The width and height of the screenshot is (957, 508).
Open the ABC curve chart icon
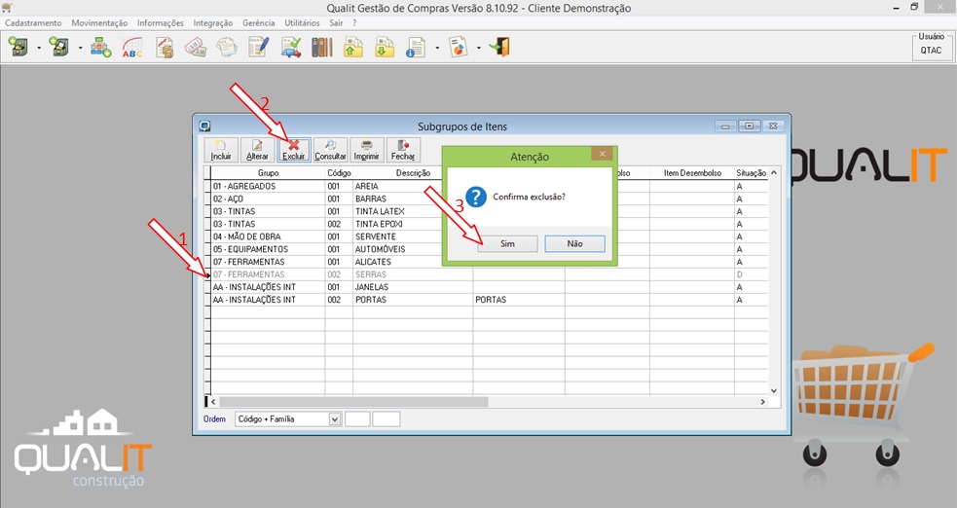[132, 47]
